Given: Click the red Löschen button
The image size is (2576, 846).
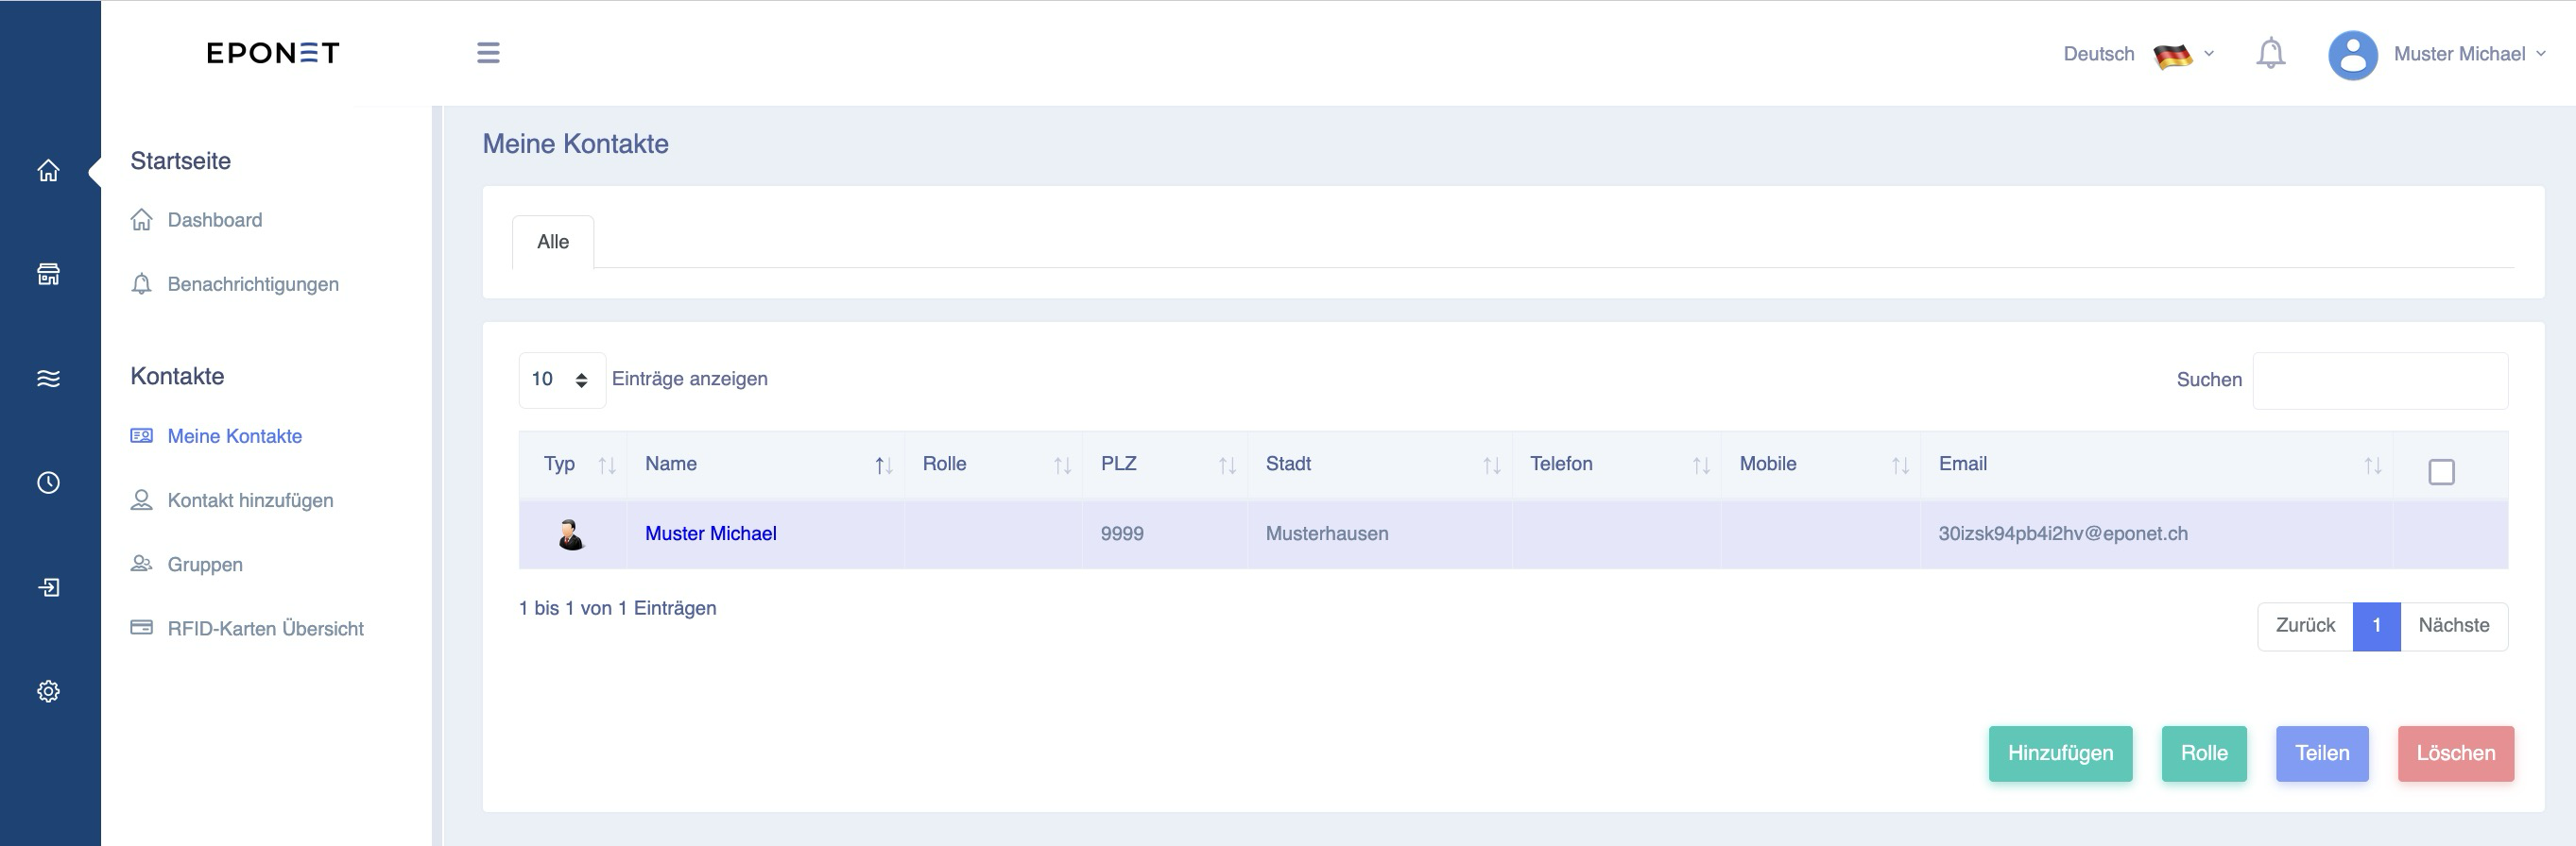Looking at the screenshot, I should coord(2455,753).
